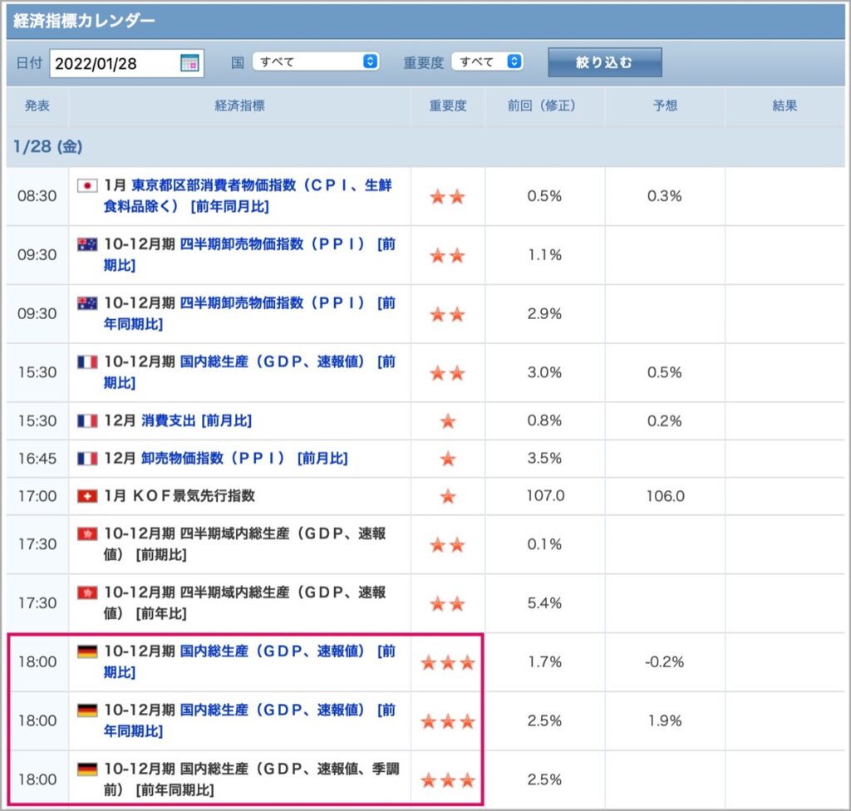The image size is (851, 811).
Task: Click the 絞り込む filter button
Action: (605, 62)
